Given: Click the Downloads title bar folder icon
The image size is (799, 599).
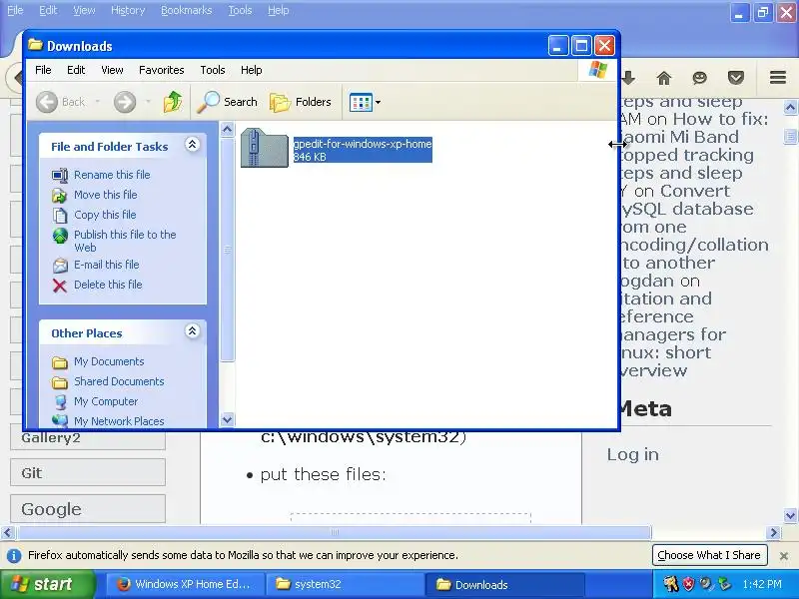Looking at the screenshot, I should [35, 45].
